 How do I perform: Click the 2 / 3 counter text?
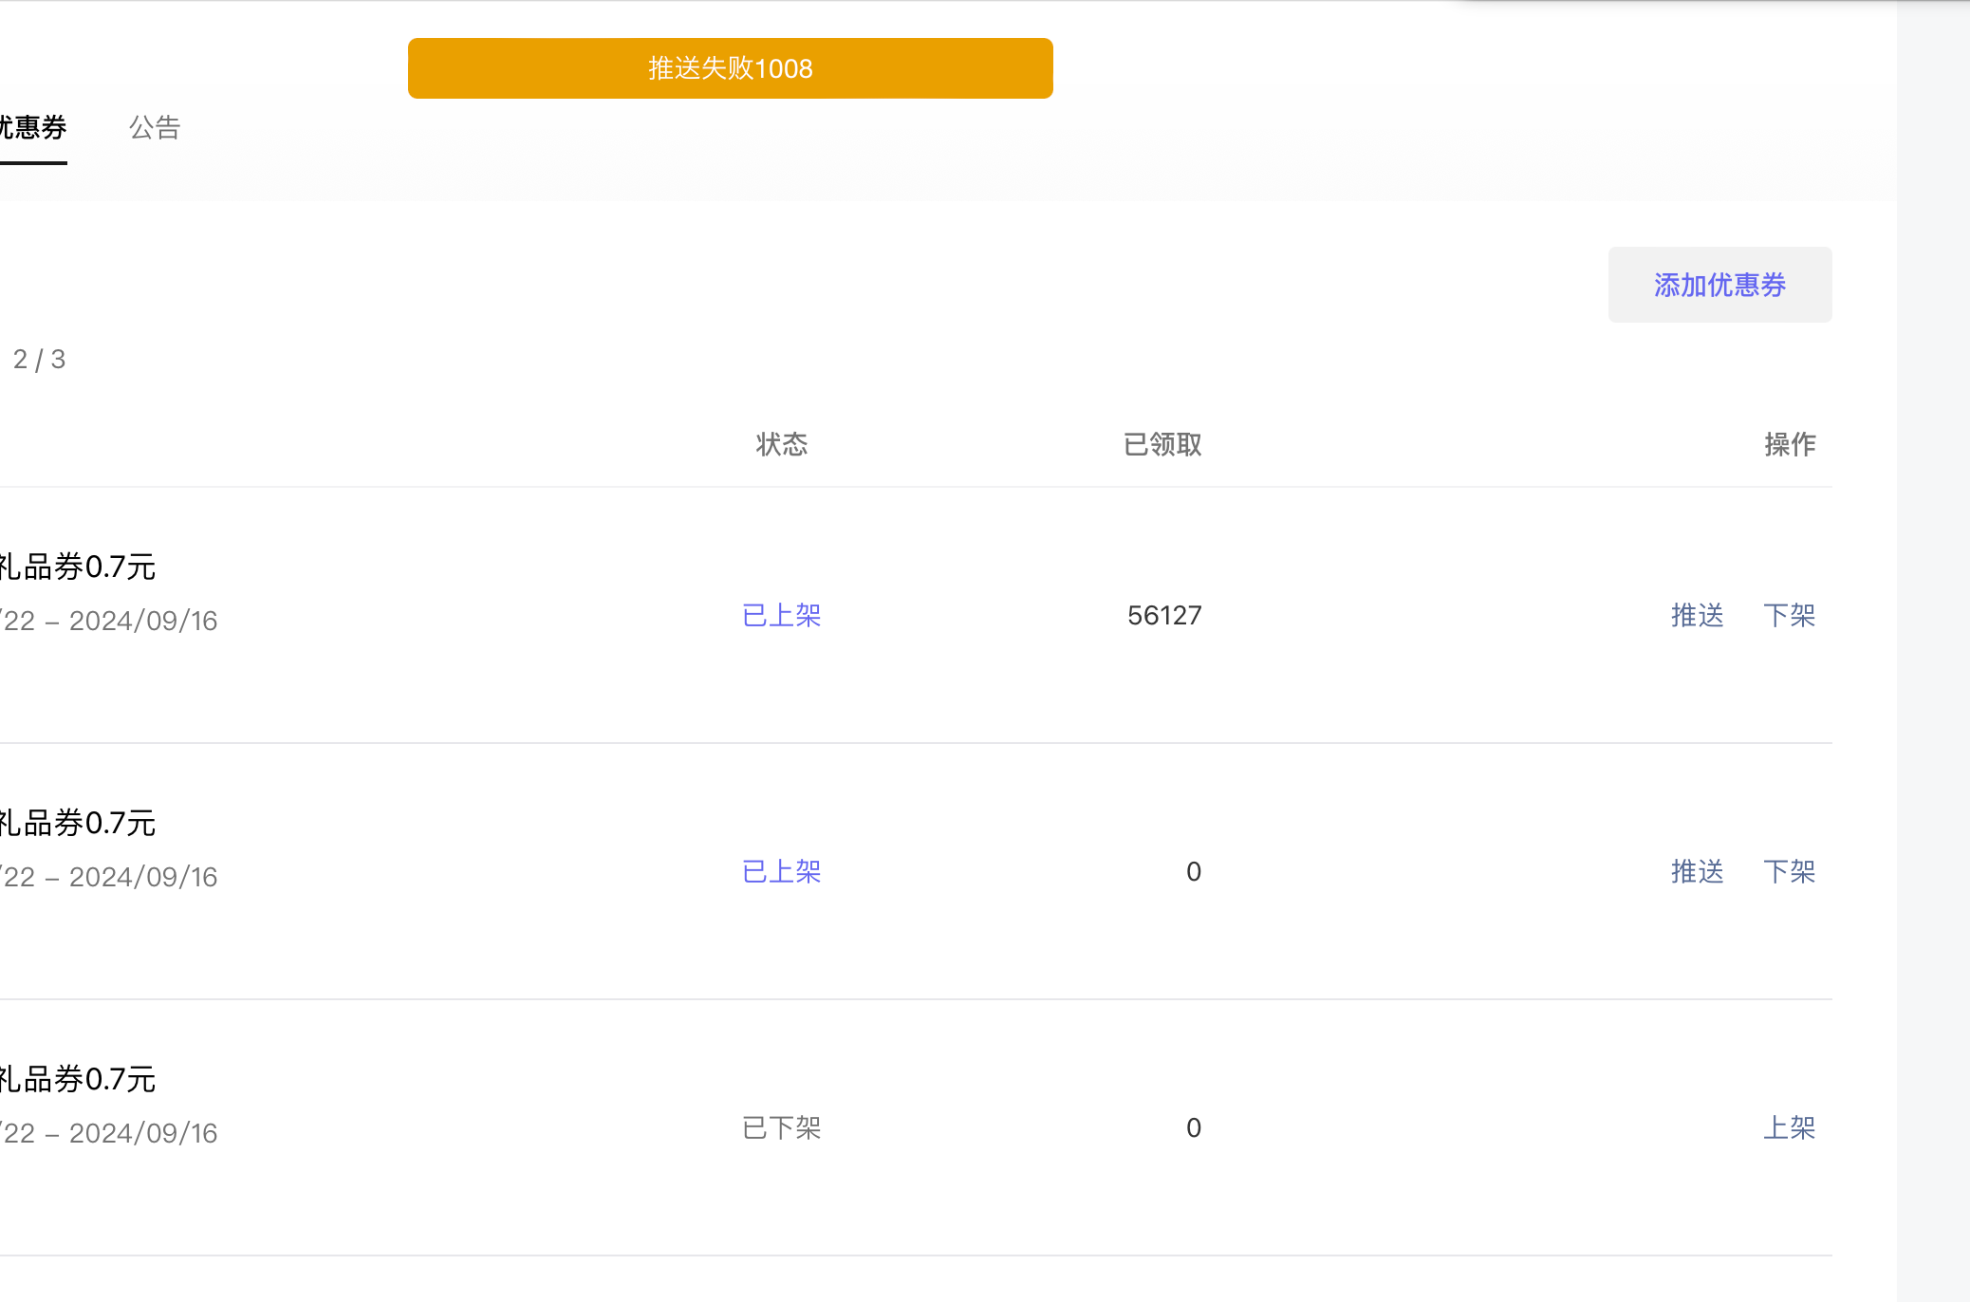pos(39,359)
